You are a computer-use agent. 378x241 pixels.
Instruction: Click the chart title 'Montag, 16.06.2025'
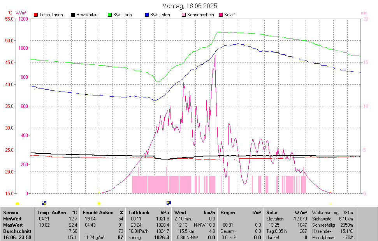point(190,6)
